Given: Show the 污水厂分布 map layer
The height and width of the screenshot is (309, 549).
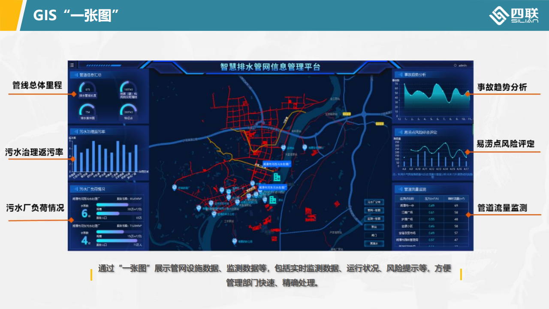Looking at the screenshot, I should (374, 202).
